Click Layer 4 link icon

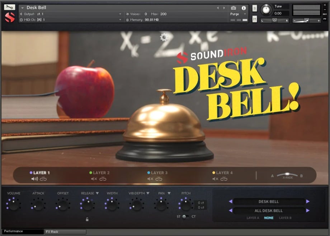click(x=224, y=179)
